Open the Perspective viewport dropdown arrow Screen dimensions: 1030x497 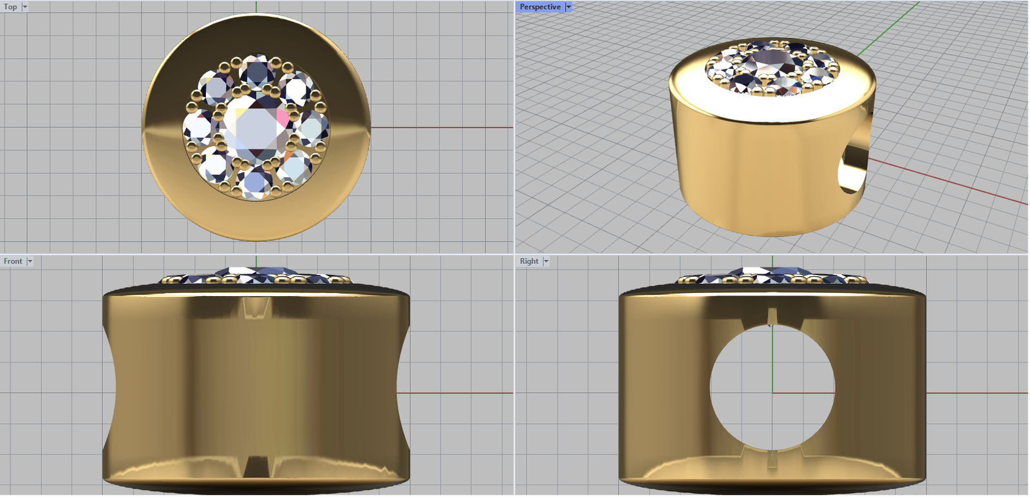(568, 7)
